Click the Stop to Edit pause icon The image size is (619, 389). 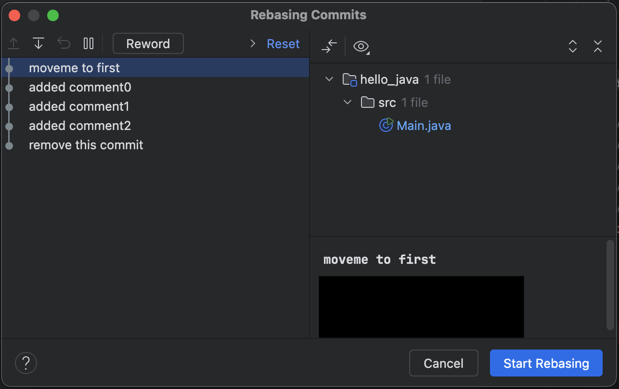(x=89, y=44)
